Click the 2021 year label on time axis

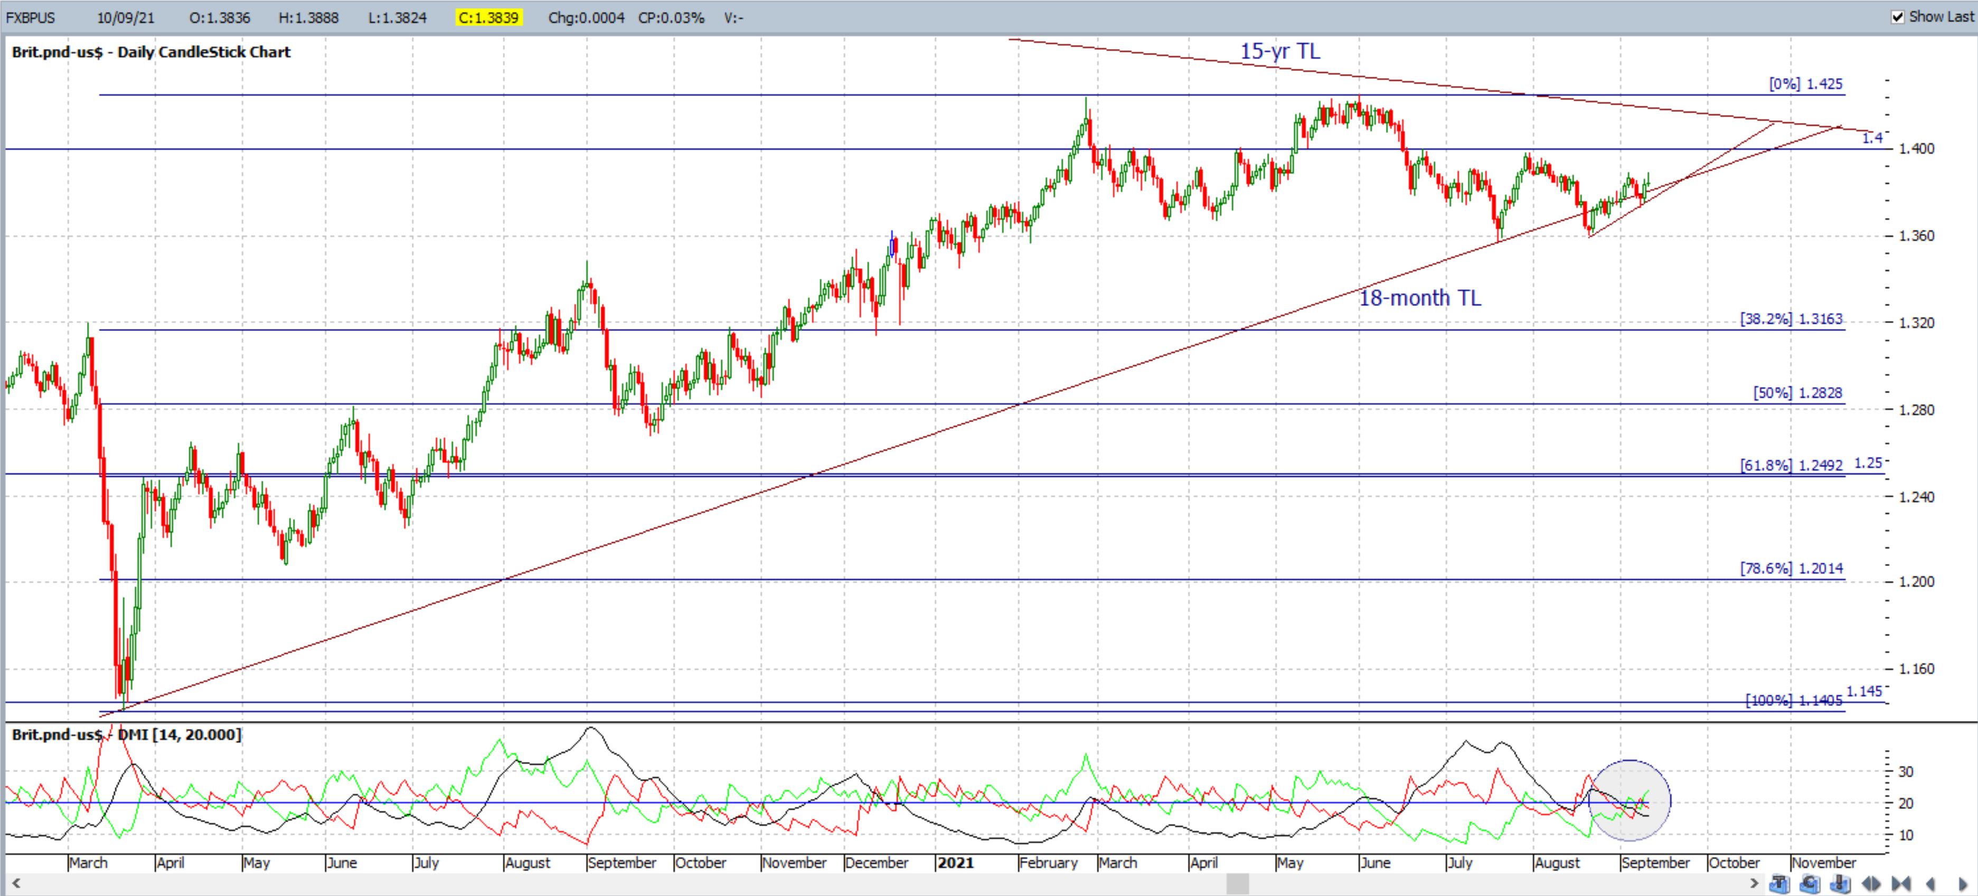click(x=956, y=863)
